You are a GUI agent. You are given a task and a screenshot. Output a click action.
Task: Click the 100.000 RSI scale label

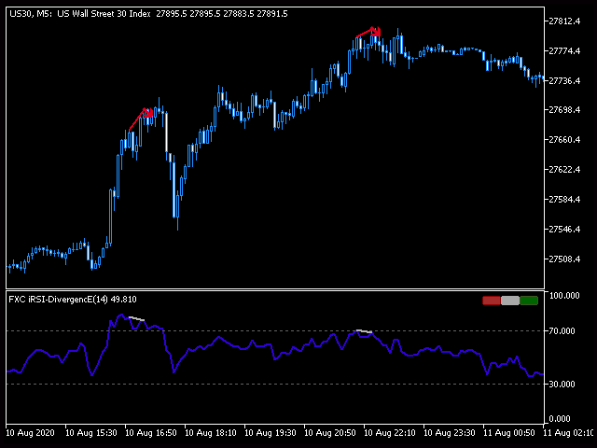click(565, 296)
